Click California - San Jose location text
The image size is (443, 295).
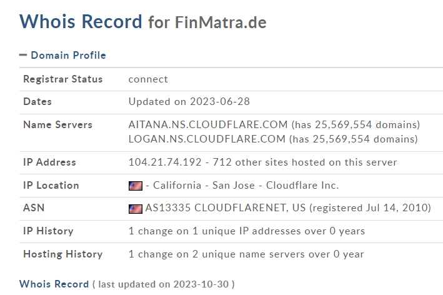[204, 186]
